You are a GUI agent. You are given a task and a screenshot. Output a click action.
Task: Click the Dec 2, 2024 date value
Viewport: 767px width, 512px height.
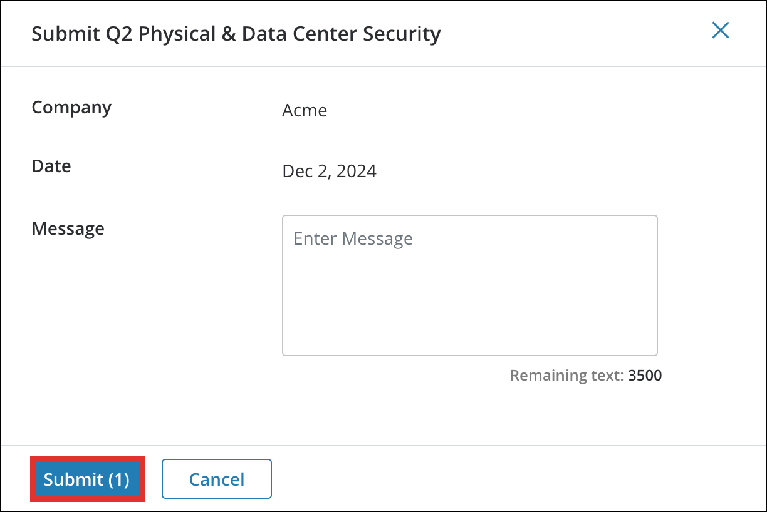pyautogui.click(x=329, y=172)
